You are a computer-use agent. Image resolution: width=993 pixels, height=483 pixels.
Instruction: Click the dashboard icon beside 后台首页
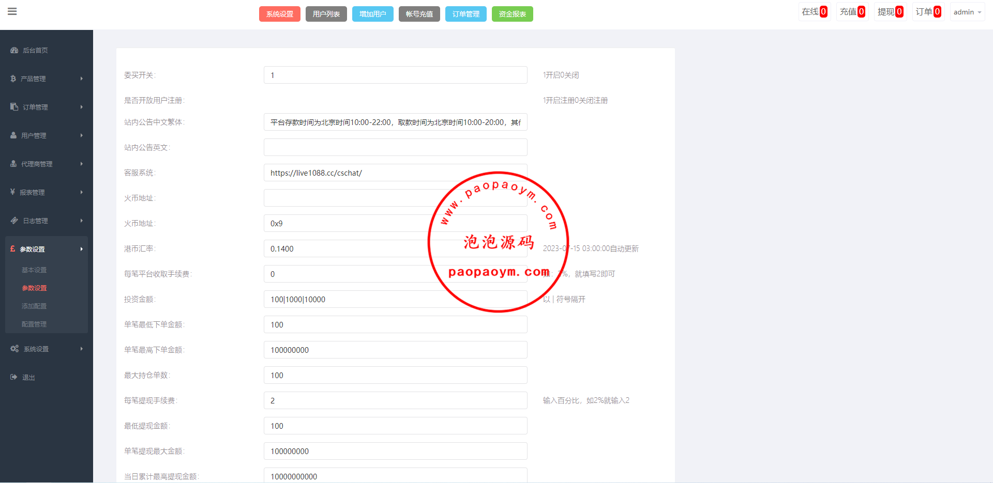(14, 50)
